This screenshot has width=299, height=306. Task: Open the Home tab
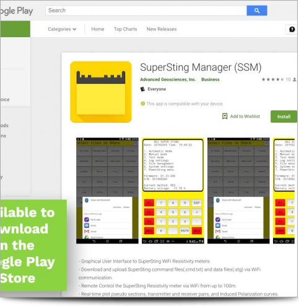(98, 29)
